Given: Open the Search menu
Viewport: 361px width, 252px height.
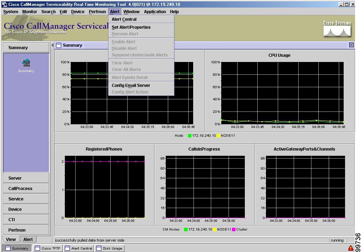Looking at the screenshot, I should (x=48, y=12).
